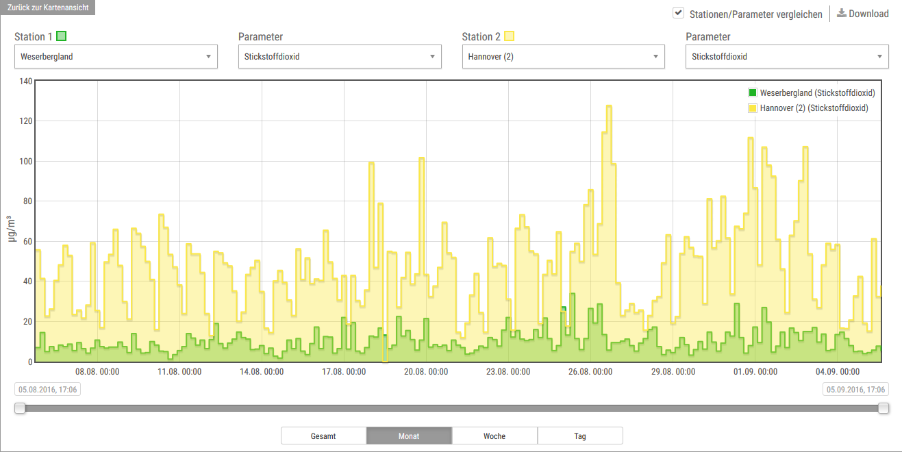Select the Gesamt time range tab

pos(323,436)
